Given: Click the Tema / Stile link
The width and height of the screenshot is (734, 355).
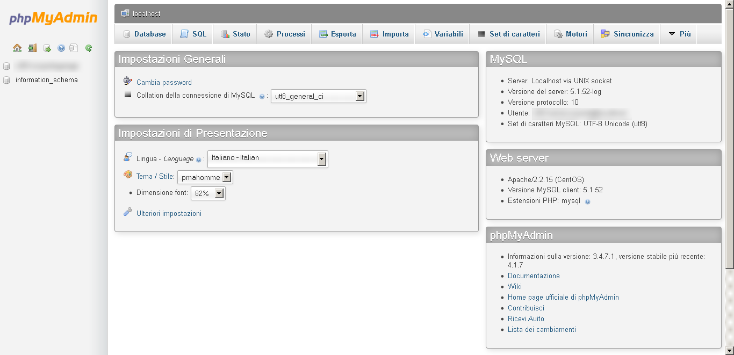Looking at the screenshot, I should pos(155,176).
